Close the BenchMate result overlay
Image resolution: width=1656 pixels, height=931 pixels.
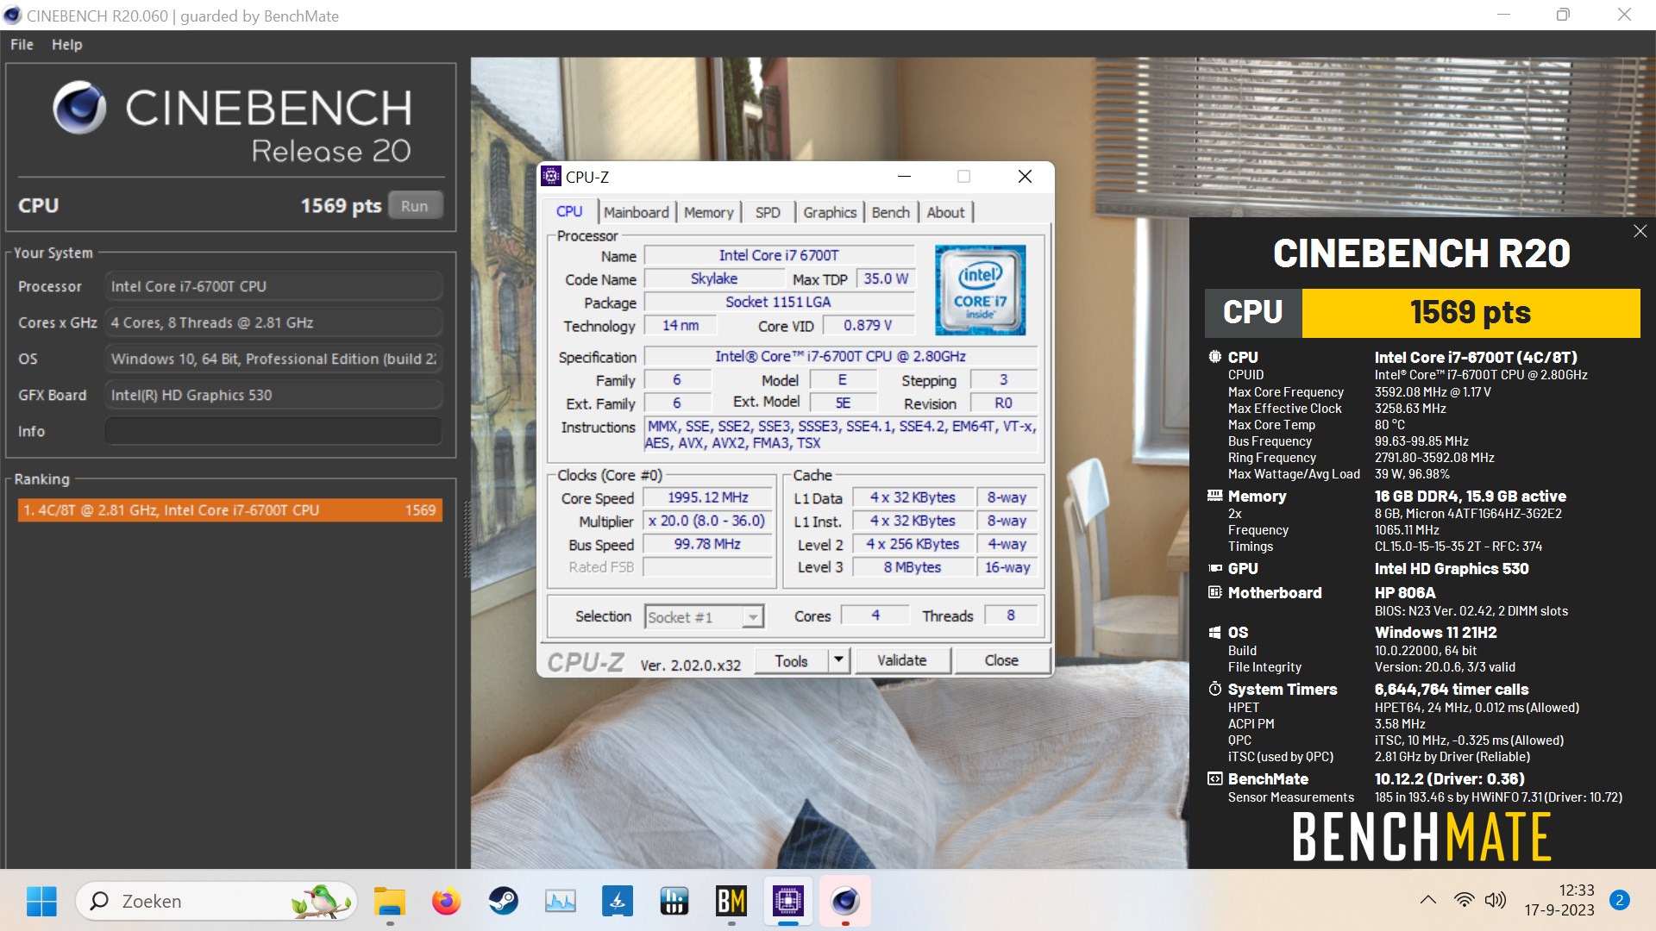tap(1640, 231)
